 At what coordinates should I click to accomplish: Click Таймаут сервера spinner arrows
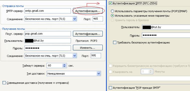[64, 66]
